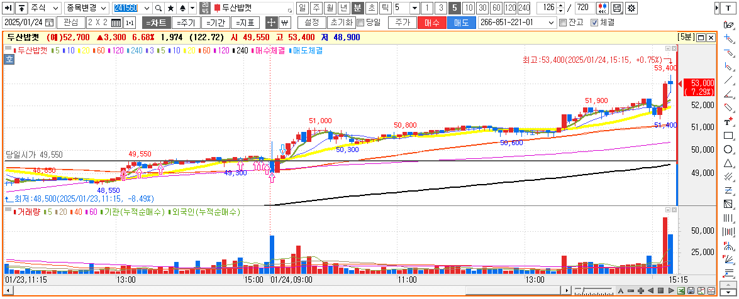Screen dimensions: 739x299
Task: Click the expand arrow left of T button
Action: 717,8
